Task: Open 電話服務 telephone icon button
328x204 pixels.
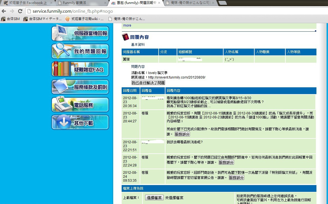Action: tap(80, 105)
